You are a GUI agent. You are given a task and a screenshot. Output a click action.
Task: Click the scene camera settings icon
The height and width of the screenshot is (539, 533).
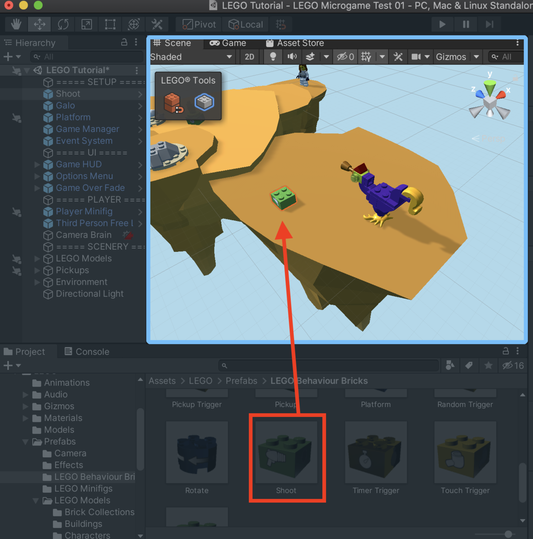tap(416, 57)
